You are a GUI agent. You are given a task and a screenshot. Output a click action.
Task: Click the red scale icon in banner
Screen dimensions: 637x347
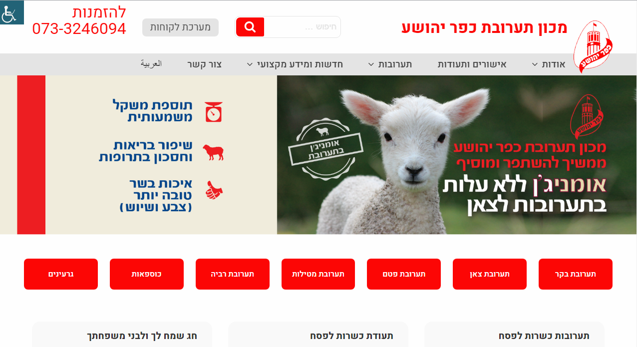click(214, 112)
